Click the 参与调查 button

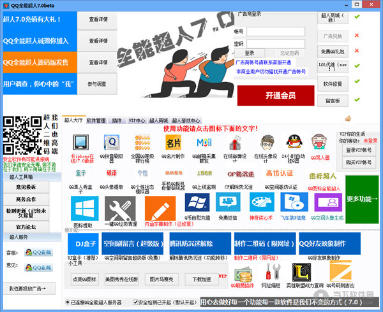(98, 84)
